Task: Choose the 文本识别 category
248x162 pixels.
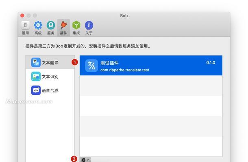Action: (50, 77)
